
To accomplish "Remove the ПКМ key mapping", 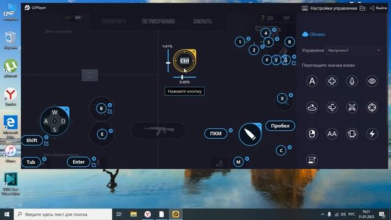I will [x=231, y=130].
